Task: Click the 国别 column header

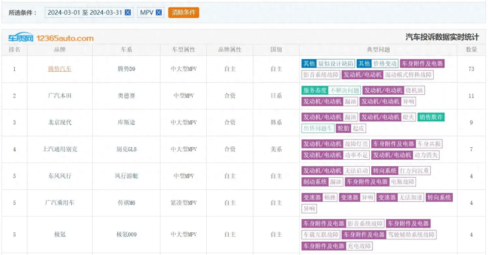Action: click(276, 50)
